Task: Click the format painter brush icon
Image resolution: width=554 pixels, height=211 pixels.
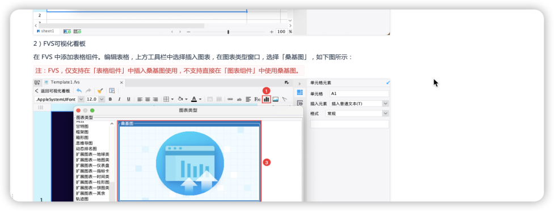Action: 100,91
